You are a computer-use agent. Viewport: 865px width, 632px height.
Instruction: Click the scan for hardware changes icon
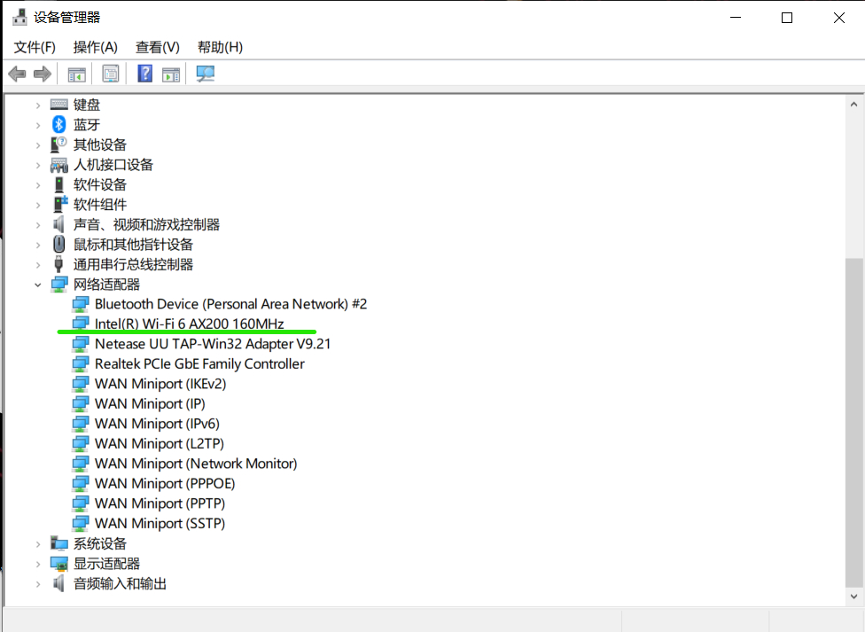coord(206,74)
